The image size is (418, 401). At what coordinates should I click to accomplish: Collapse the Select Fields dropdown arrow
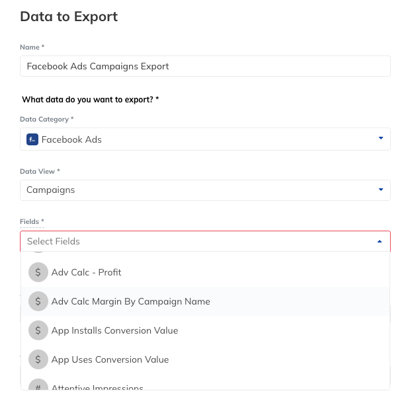pos(380,242)
